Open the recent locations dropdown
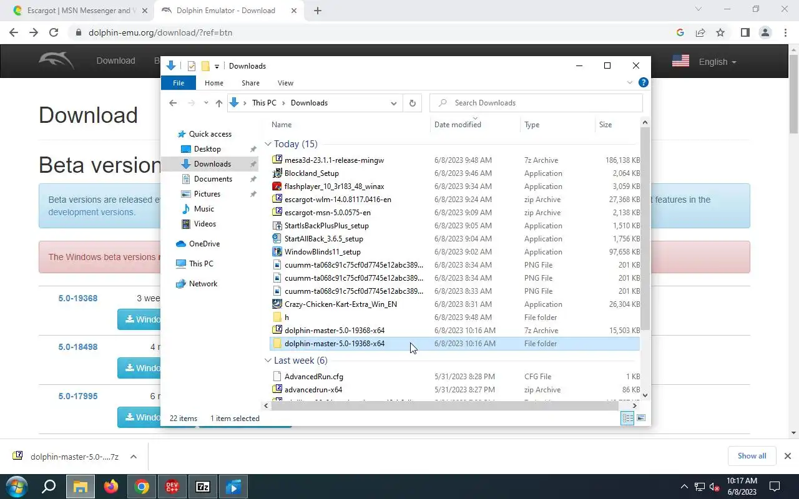799x499 pixels. [206, 103]
